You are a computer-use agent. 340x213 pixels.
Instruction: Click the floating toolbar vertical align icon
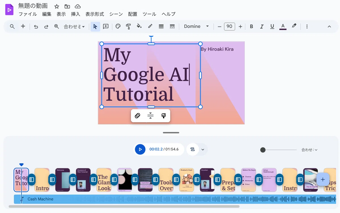(x=150, y=116)
